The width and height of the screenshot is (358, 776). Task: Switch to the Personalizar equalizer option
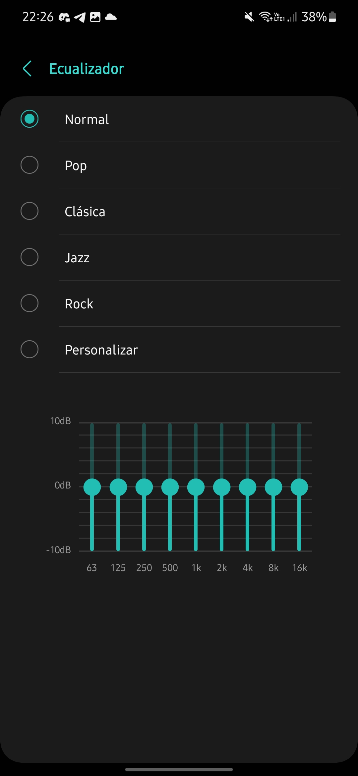pos(30,349)
